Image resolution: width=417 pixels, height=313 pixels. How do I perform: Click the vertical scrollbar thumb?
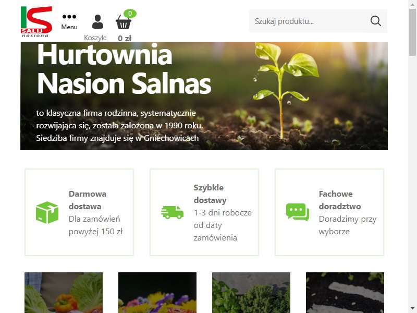(x=412, y=32)
